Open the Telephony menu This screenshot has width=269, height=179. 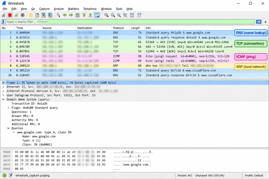[x=90, y=9]
